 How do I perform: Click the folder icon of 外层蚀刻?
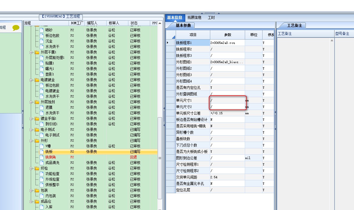coord(37,102)
